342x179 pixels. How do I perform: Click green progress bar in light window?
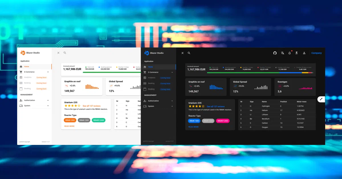(x=112, y=72)
